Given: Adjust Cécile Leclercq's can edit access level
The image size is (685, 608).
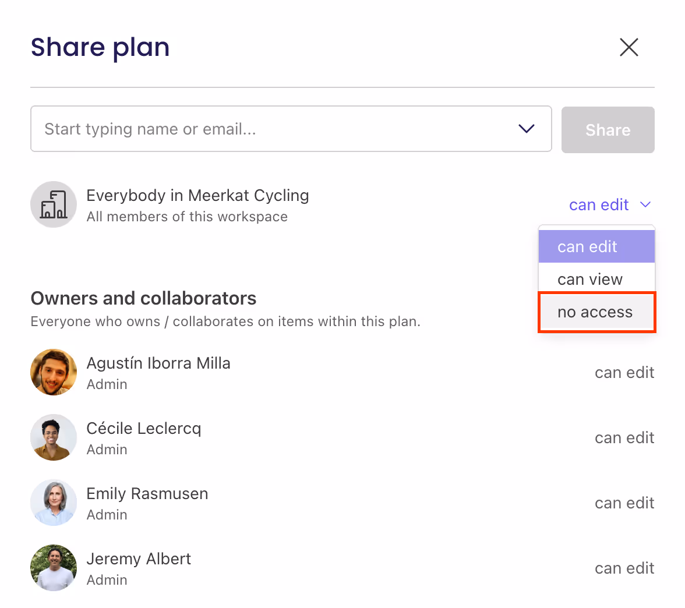Looking at the screenshot, I should [624, 437].
